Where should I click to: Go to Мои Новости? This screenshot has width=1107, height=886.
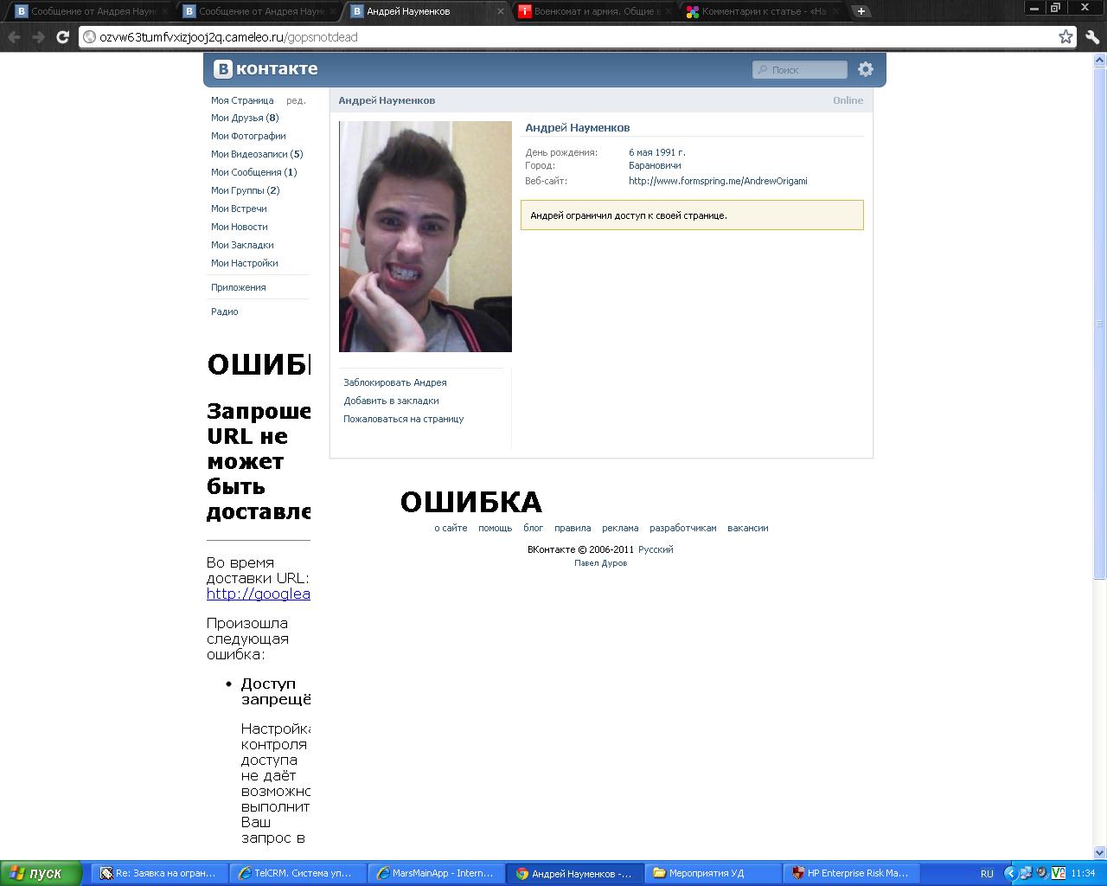click(x=240, y=227)
